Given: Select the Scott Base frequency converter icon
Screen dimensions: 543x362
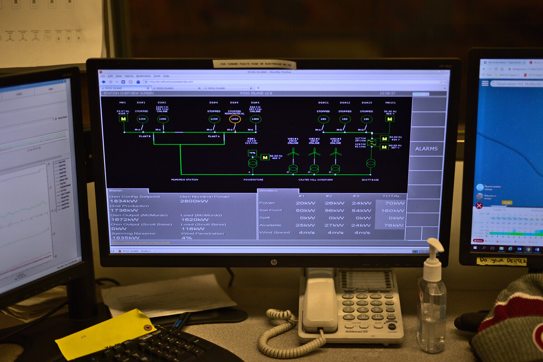Looking at the screenshot, I should (372, 142).
